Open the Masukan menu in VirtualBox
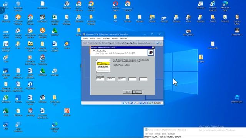Viewport: 246px width, 138px height. tap(106, 38)
